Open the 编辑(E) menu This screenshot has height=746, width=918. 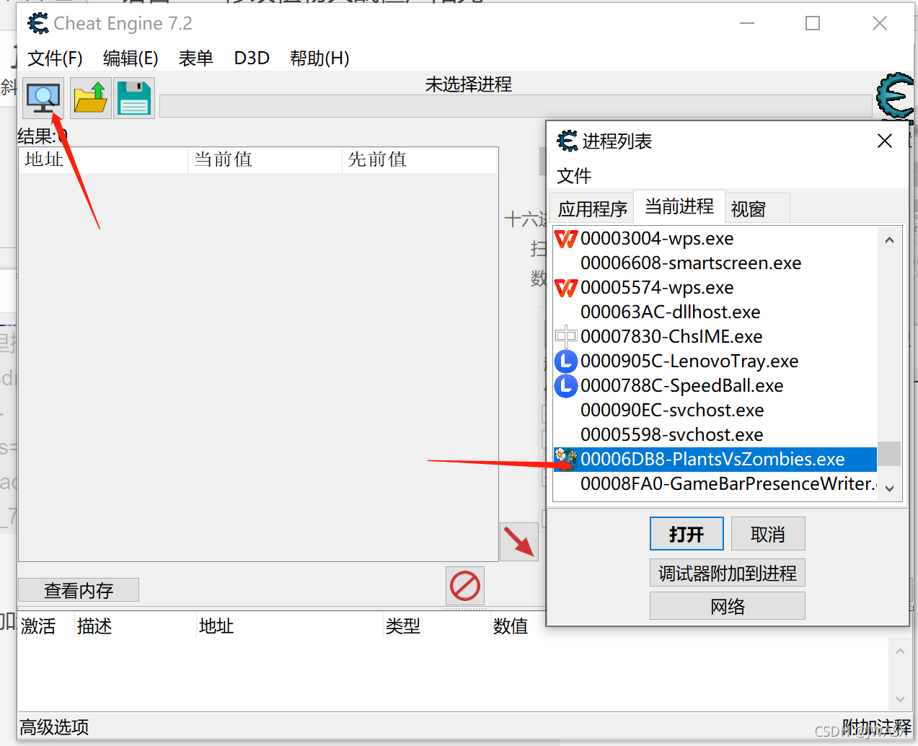pos(131,58)
